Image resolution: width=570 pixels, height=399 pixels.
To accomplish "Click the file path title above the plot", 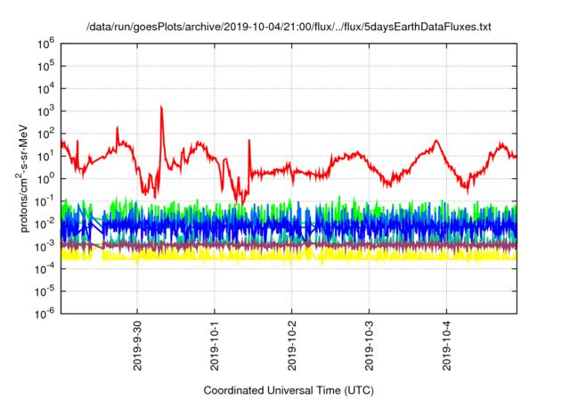I will point(289,27).
